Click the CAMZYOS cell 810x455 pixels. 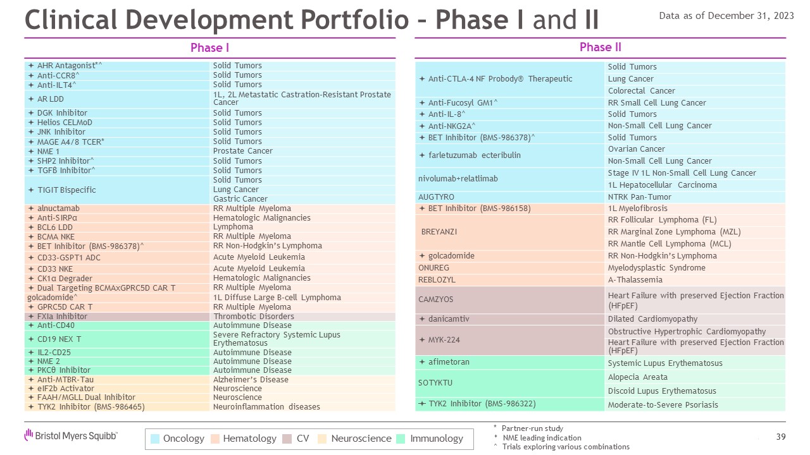point(510,300)
